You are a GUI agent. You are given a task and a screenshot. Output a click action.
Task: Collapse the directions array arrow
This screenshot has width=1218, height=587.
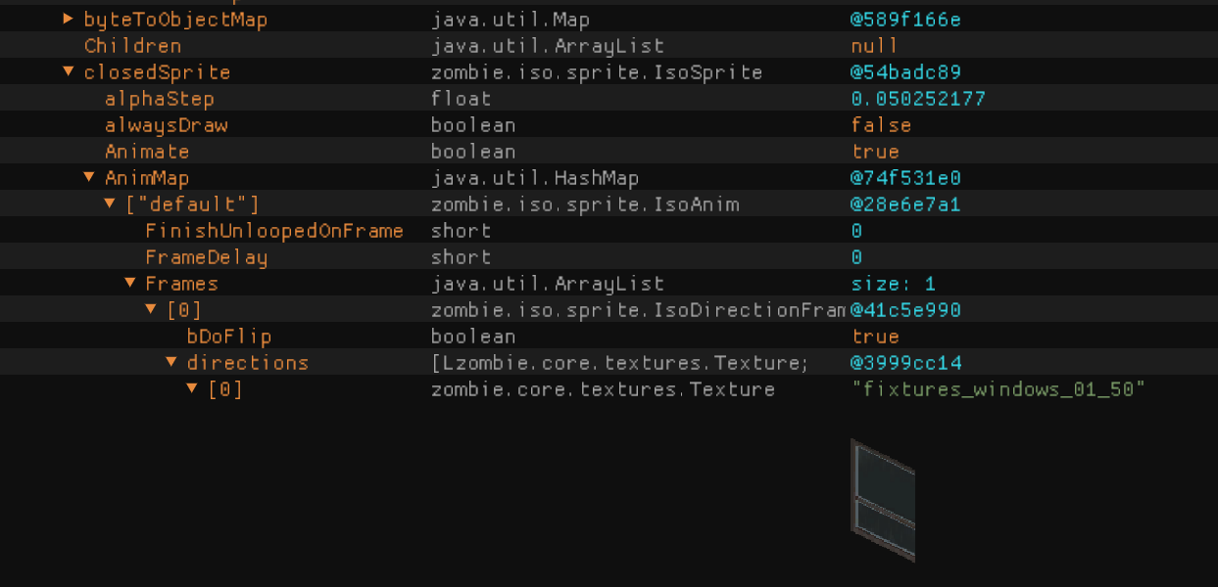[171, 363]
